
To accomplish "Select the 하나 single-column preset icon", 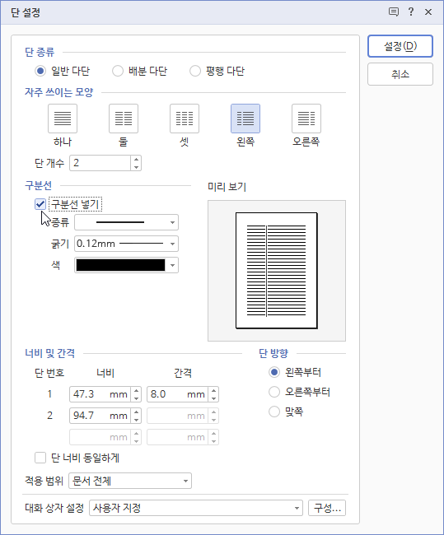I will [x=63, y=119].
